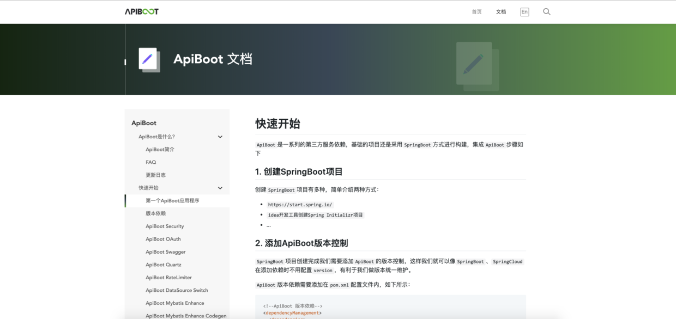The image size is (676, 319).
Task: Click the large faded pencil banner icon
Action: click(477, 66)
